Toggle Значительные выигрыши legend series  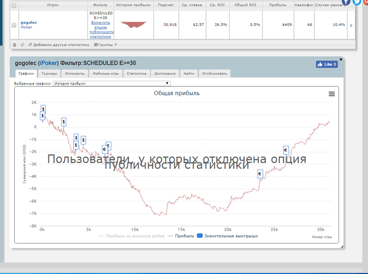pyautogui.click(x=227, y=236)
